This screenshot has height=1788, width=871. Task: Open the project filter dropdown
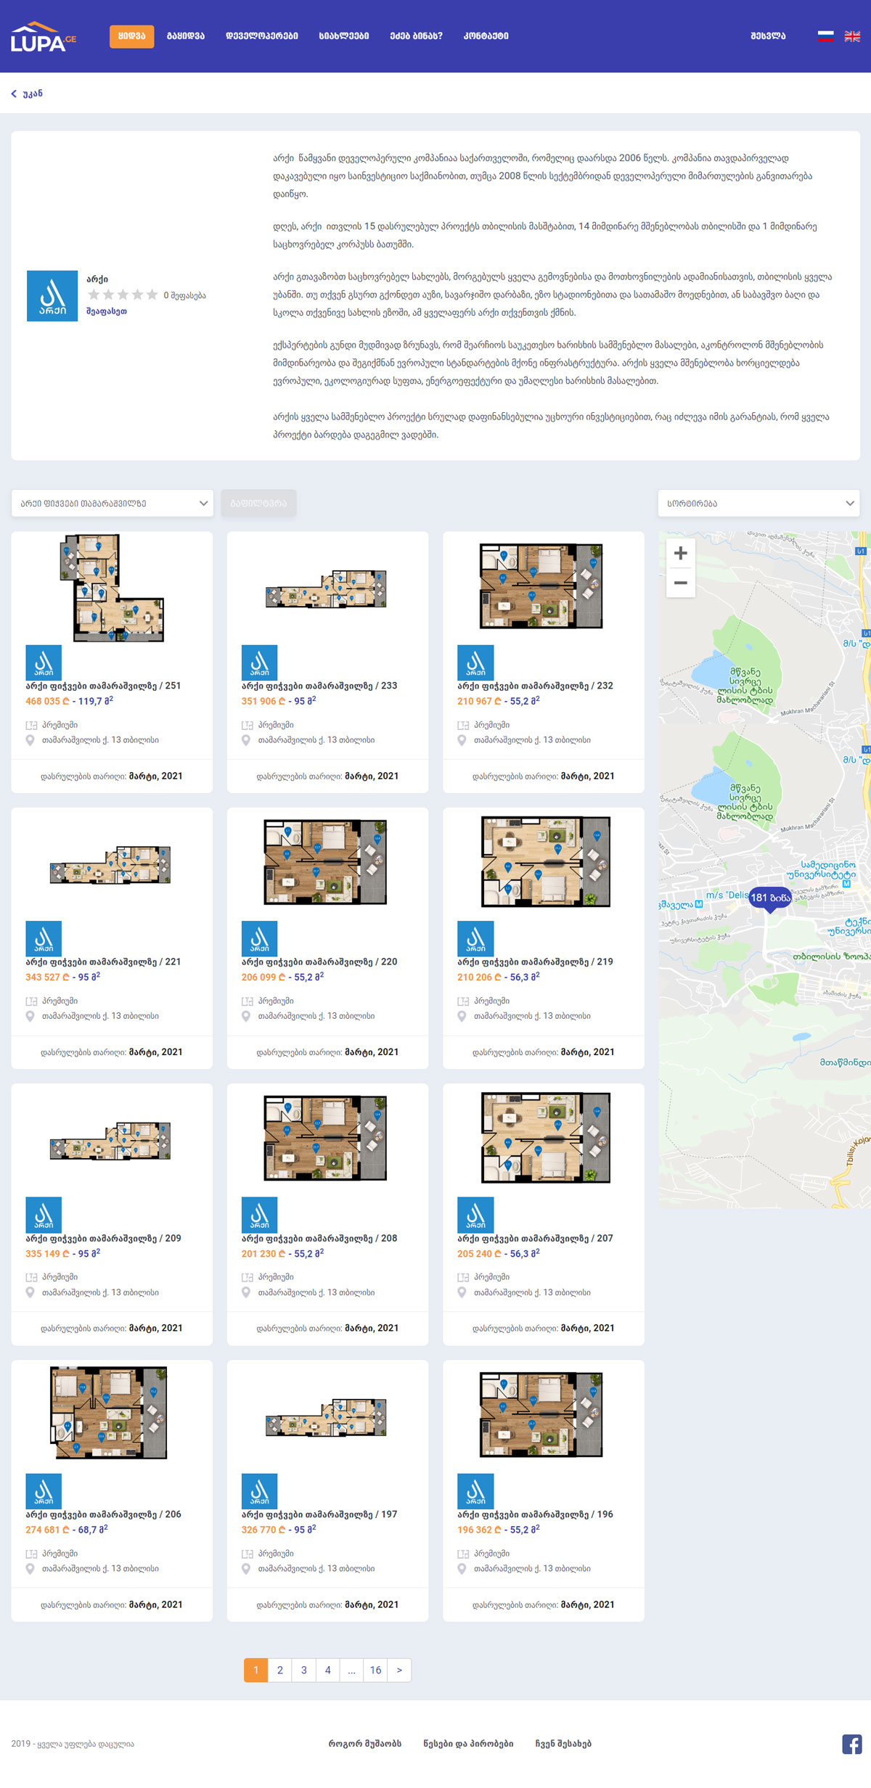(113, 504)
